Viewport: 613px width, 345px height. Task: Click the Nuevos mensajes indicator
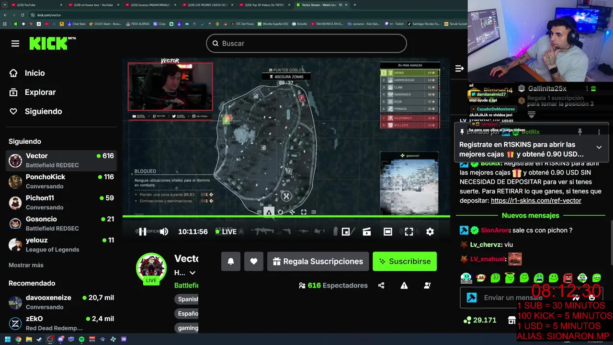pos(531,216)
